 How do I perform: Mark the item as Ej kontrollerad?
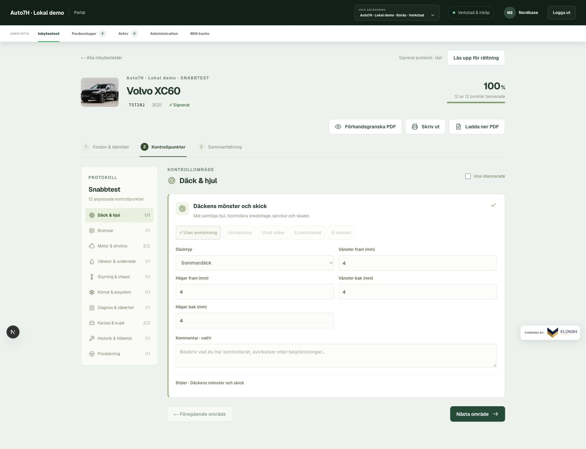pyautogui.click(x=308, y=233)
